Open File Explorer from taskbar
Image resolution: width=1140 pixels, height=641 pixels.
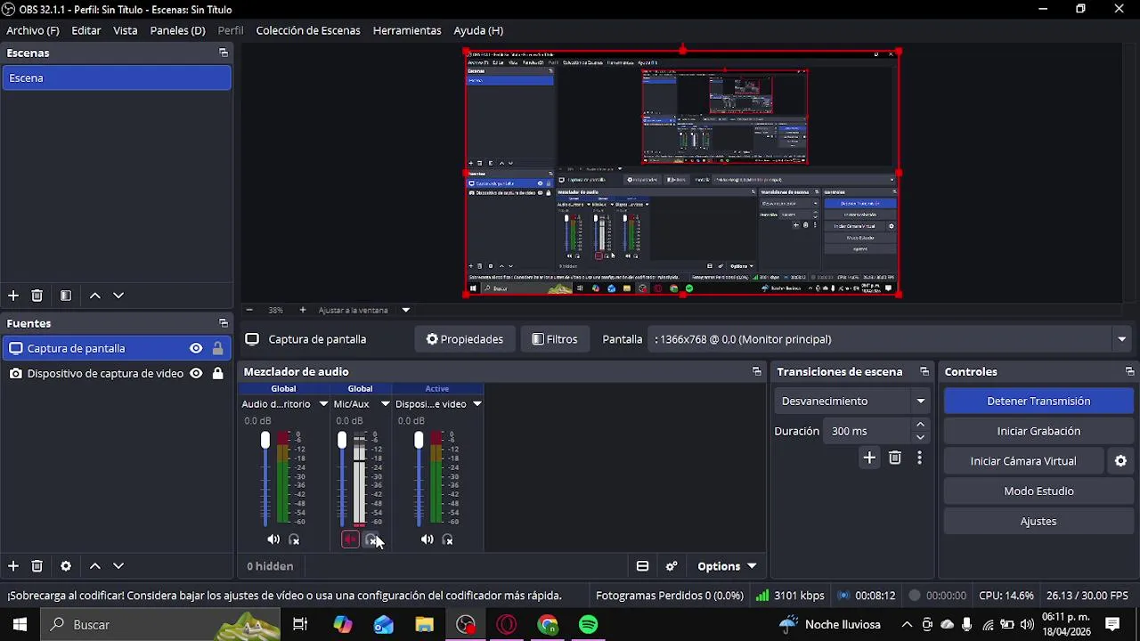coord(425,625)
